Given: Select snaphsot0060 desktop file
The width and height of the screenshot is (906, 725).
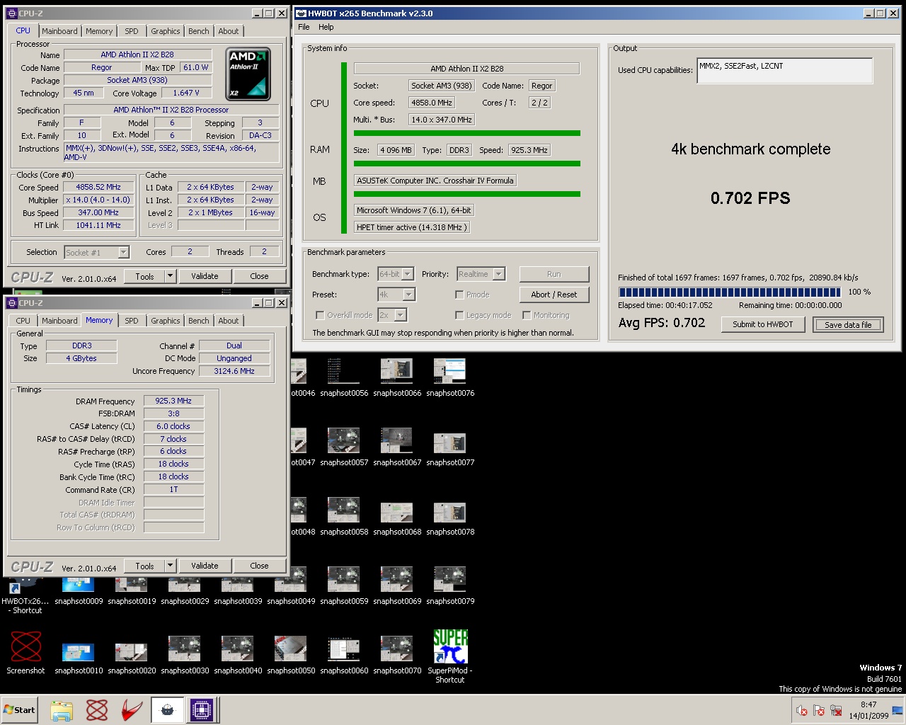Looking at the screenshot, I should pyautogui.click(x=344, y=654).
